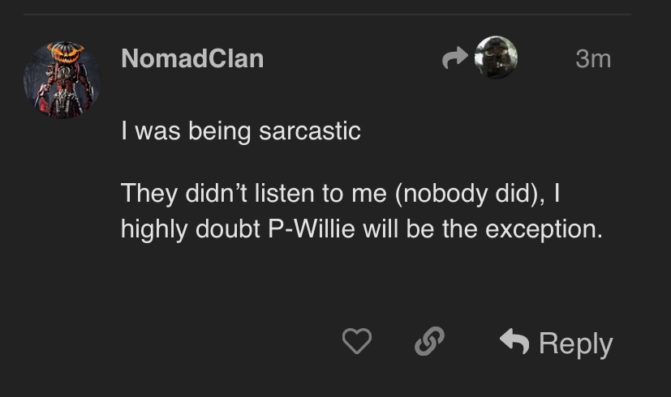Viewport: 671px width, 397px height.
Task: Like the post with the heart icon
Action: (x=356, y=342)
